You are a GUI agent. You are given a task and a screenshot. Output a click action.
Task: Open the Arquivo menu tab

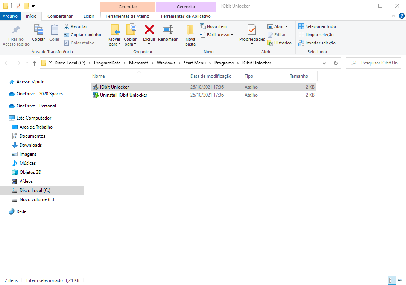click(10, 16)
